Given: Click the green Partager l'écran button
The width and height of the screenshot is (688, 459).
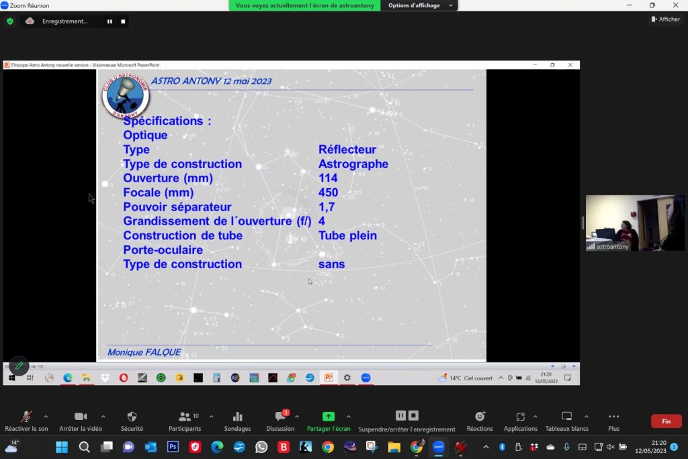Looking at the screenshot, I should click(329, 421).
